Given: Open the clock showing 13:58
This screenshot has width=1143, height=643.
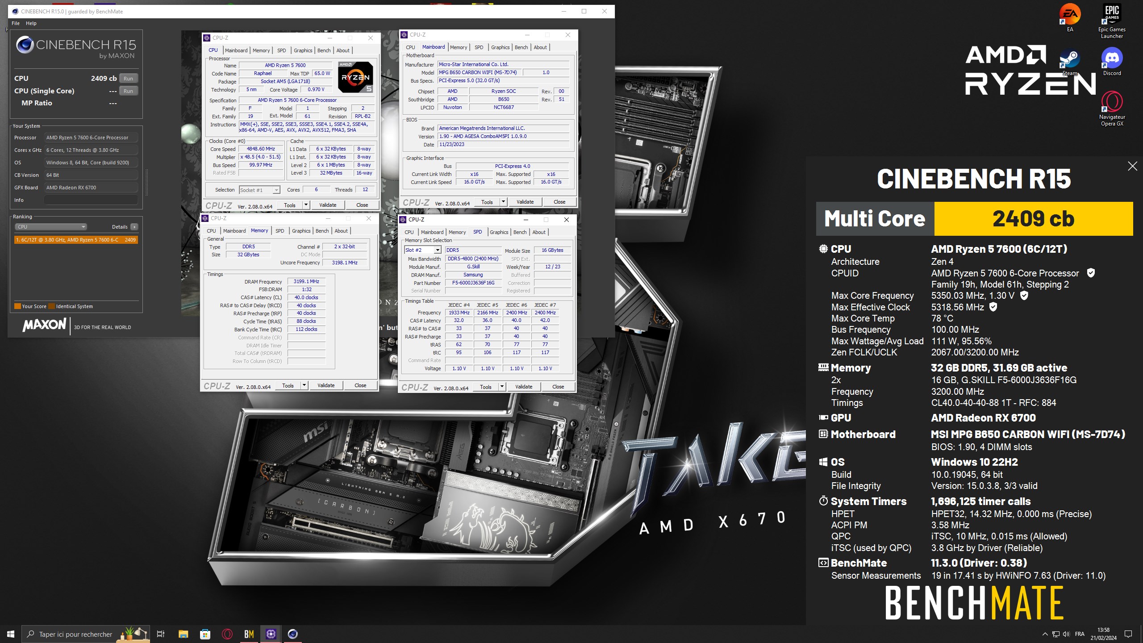Looking at the screenshot, I should pos(1103,634).
